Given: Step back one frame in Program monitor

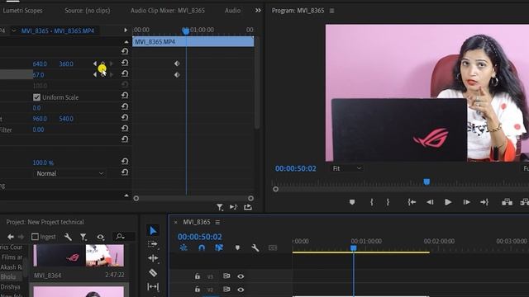Looking at the screenshot, I should tap(430, 202).
